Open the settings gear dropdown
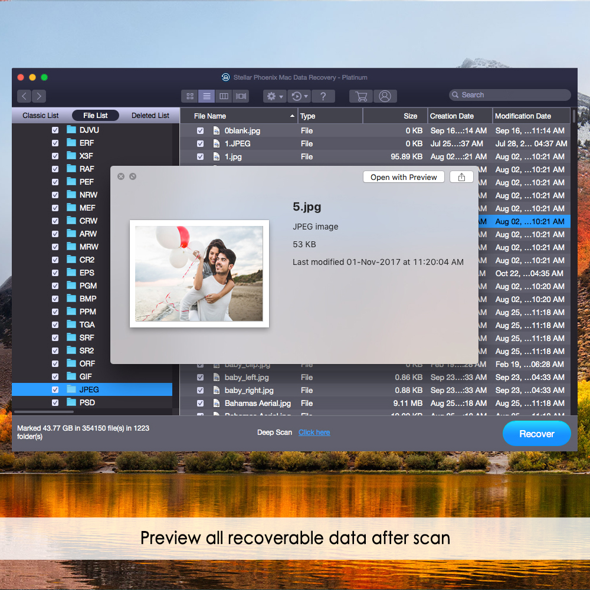This screenshot has width=590, height=590. click(274, 96)
